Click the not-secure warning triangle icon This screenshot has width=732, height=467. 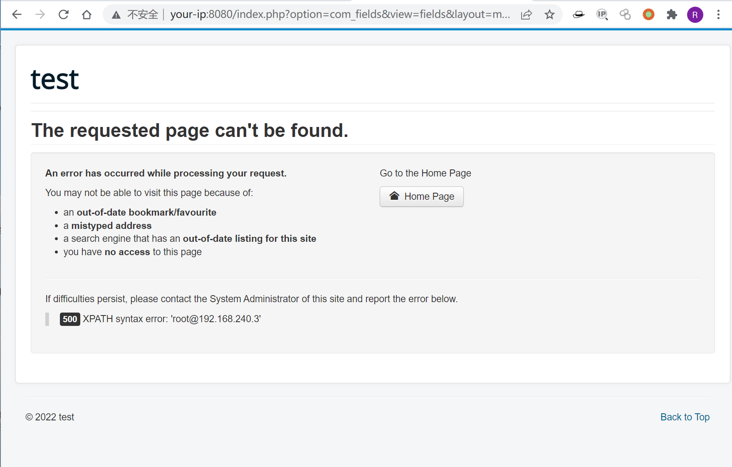[x=116, y=15]
